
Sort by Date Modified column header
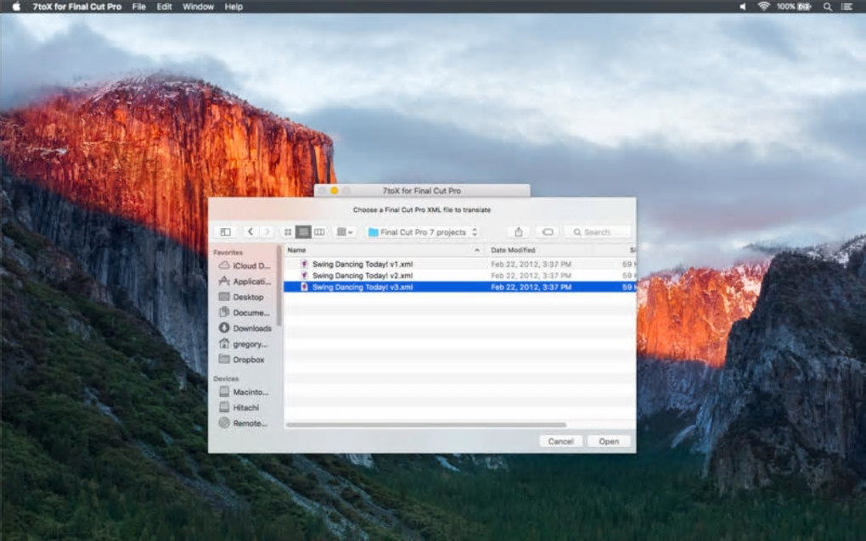pos(539,250)
